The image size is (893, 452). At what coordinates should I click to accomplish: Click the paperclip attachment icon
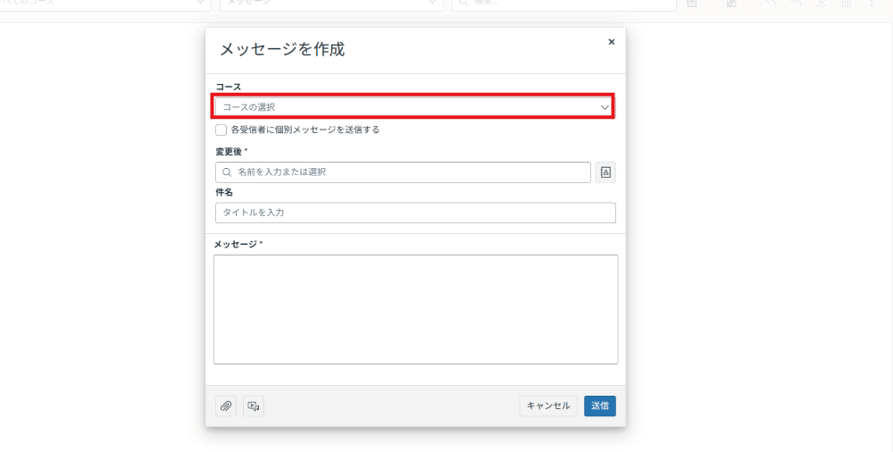click(227, 406)
